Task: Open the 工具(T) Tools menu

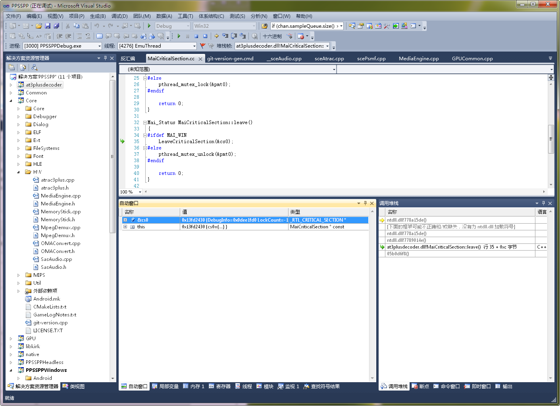Action: click(x=185, y=16)
